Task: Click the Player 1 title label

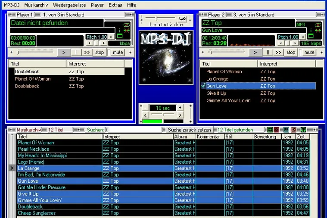Action: point(25,15)
